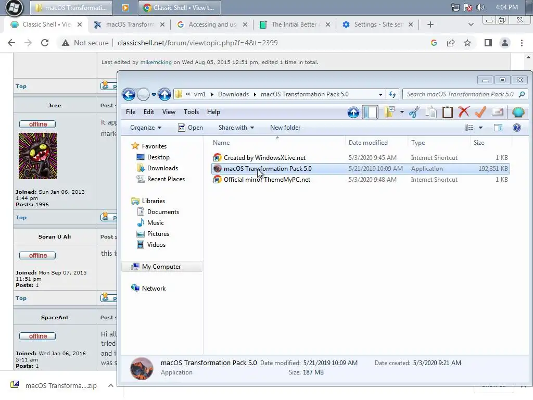Click the Copy pages icon

(431, 112)
